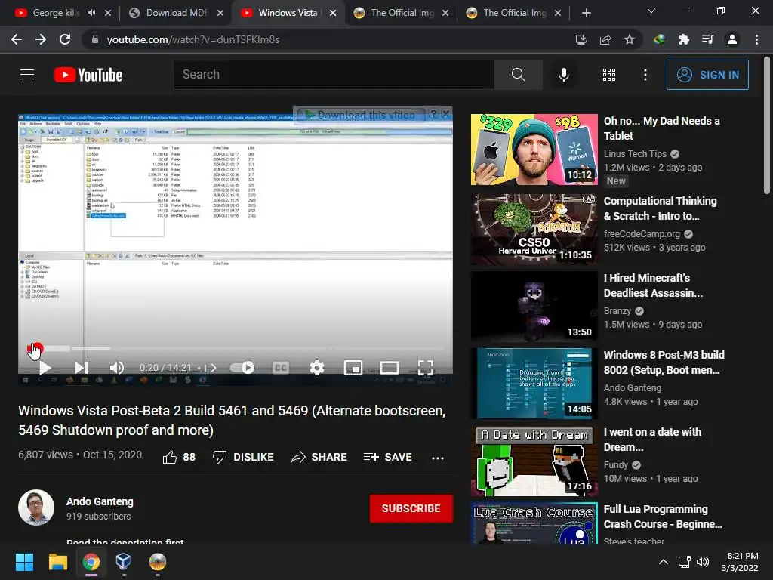Seek on the video progress bar
The height and width of the screenshot is (580, 773).
click(236, 348)
